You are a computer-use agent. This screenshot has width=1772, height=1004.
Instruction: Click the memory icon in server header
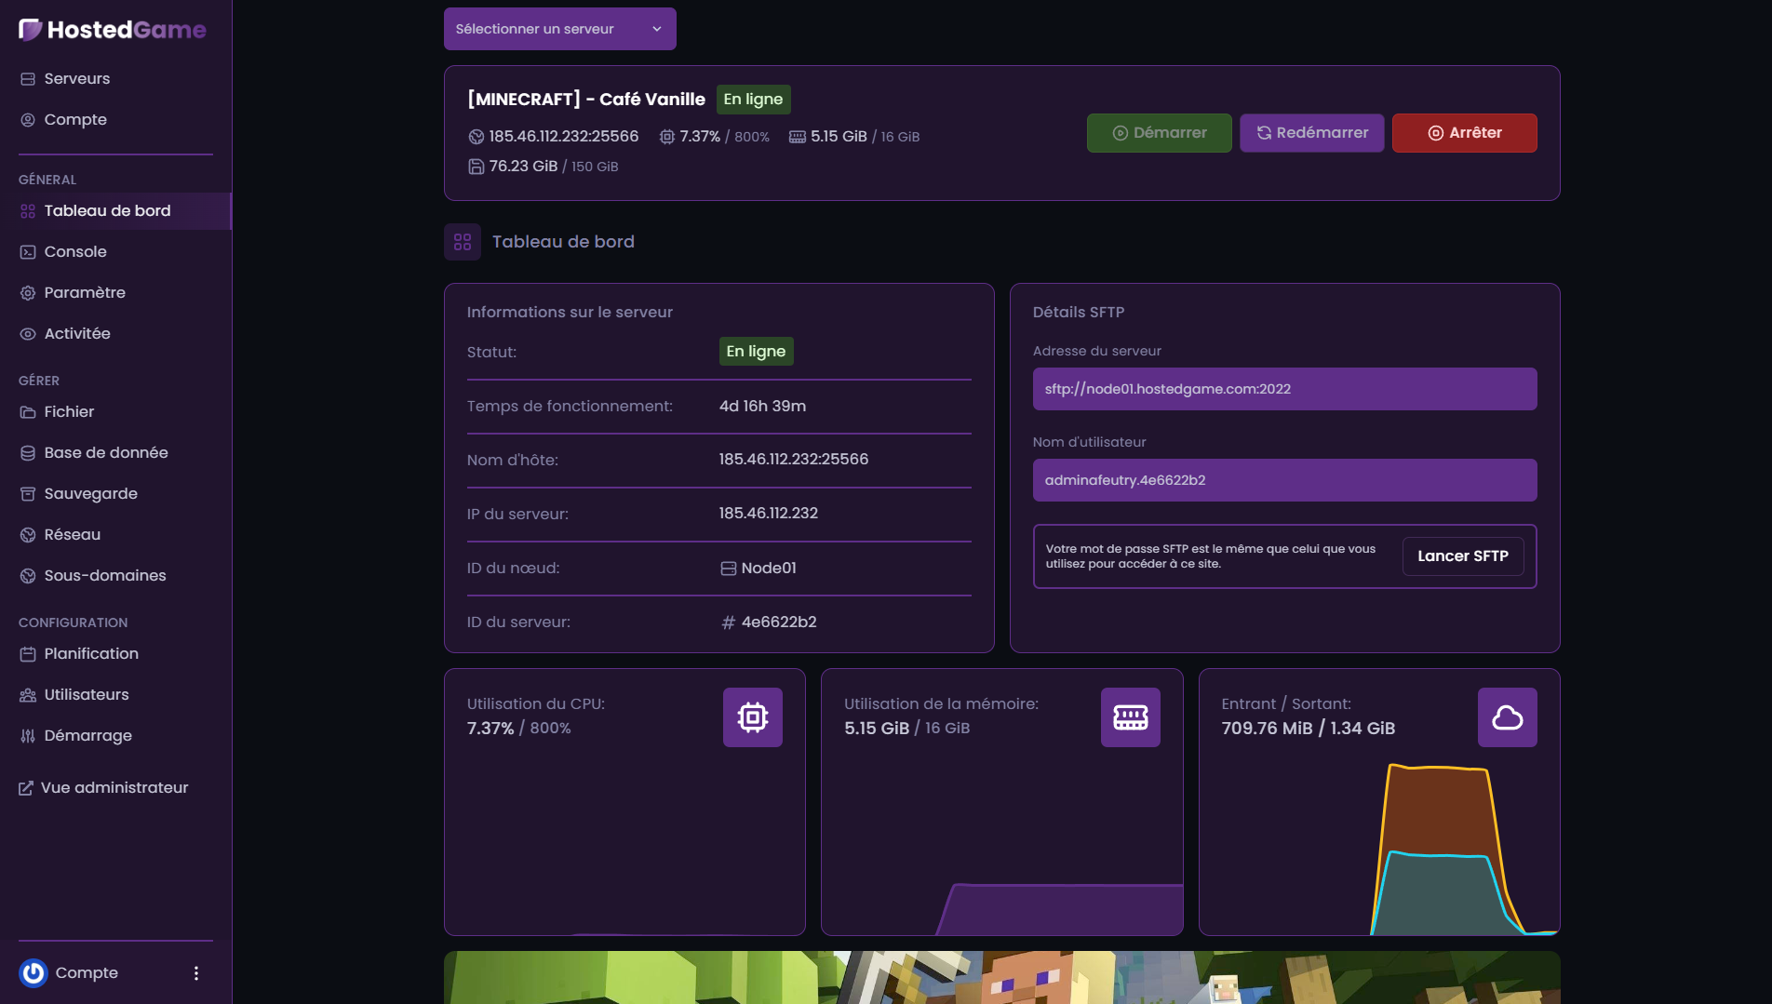point(798,137)
